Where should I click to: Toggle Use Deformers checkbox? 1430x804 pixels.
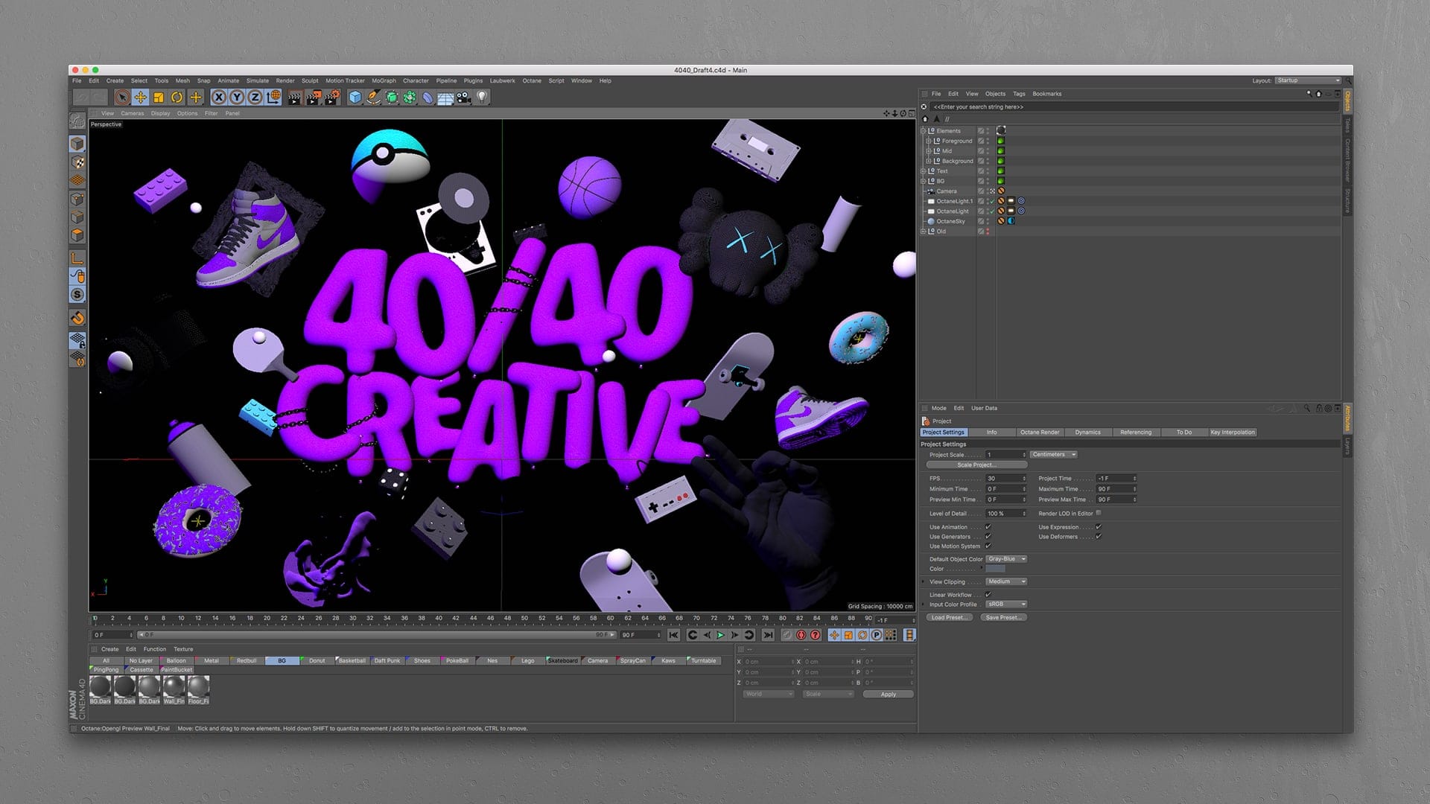(x=1099, y=537)
